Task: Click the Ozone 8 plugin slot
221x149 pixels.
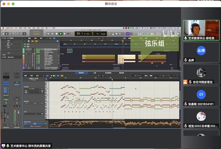Action: point(17,85)
